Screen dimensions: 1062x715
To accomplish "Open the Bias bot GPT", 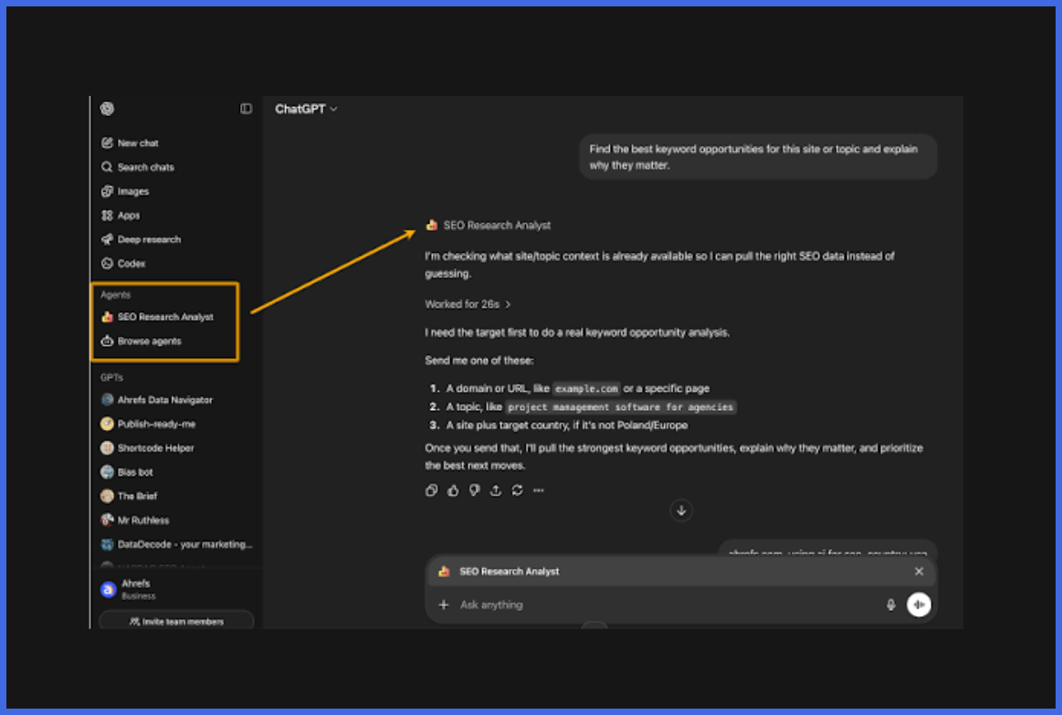I will coord(127,472).
